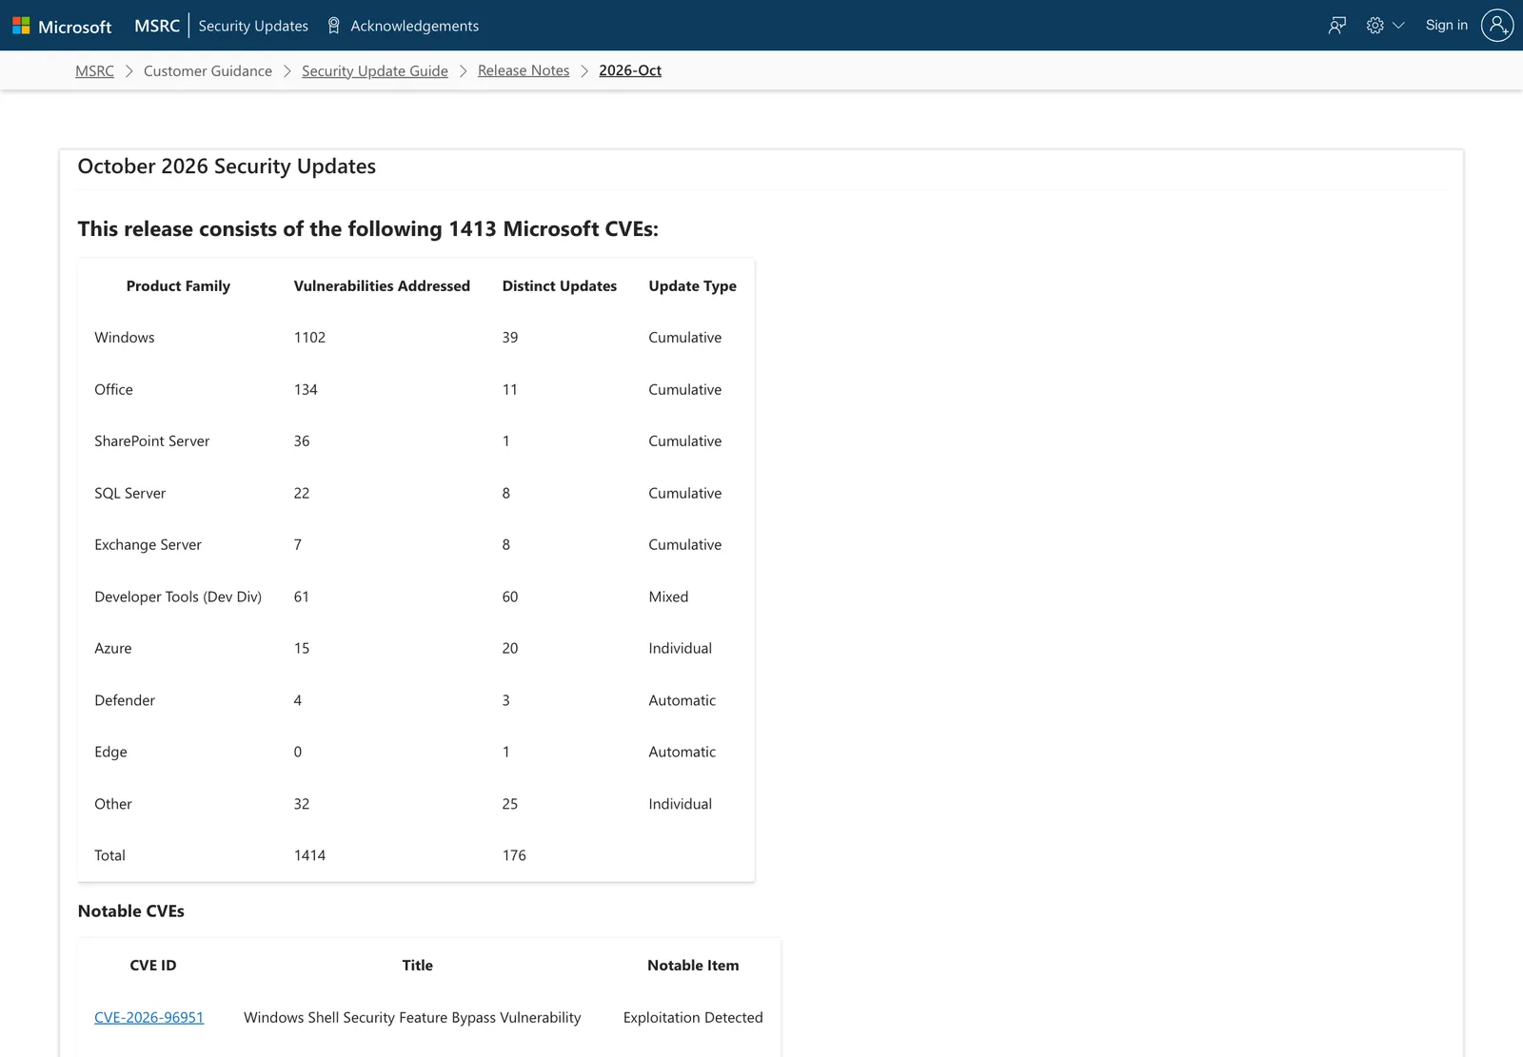
Task: Click the Update Type column header
Action: point(692,285)
